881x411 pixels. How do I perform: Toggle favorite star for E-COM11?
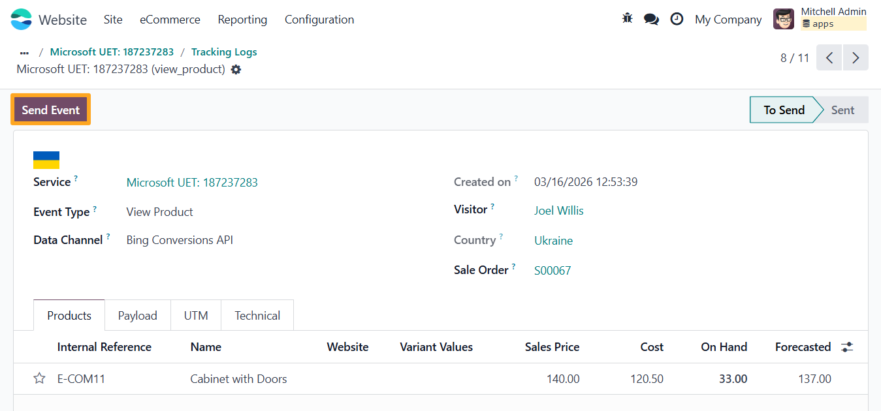[x=40, y=378]
